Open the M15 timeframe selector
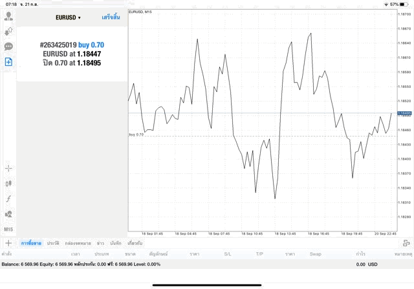414x289 pixels. coord(8,229)
